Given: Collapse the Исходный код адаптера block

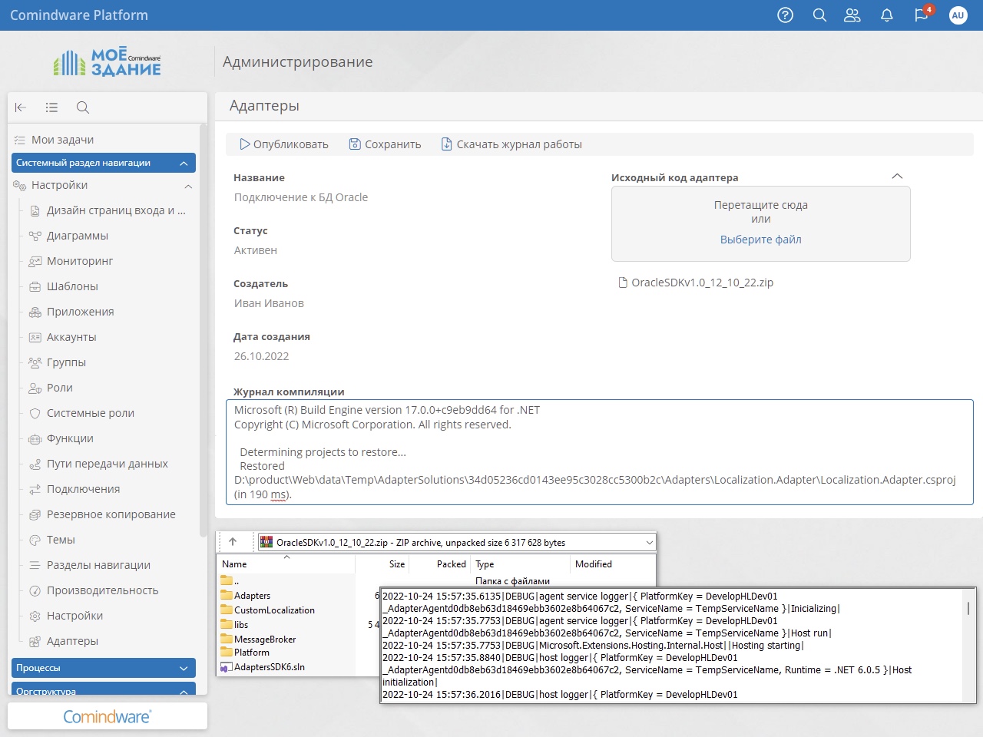Looking at the screenshot, I should click(897, 177).
